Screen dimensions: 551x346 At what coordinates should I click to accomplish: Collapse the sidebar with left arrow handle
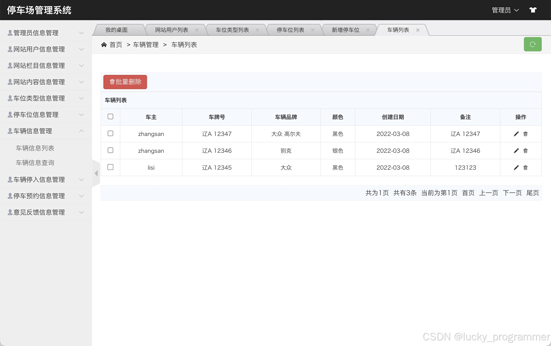click(x=96, y=173)
